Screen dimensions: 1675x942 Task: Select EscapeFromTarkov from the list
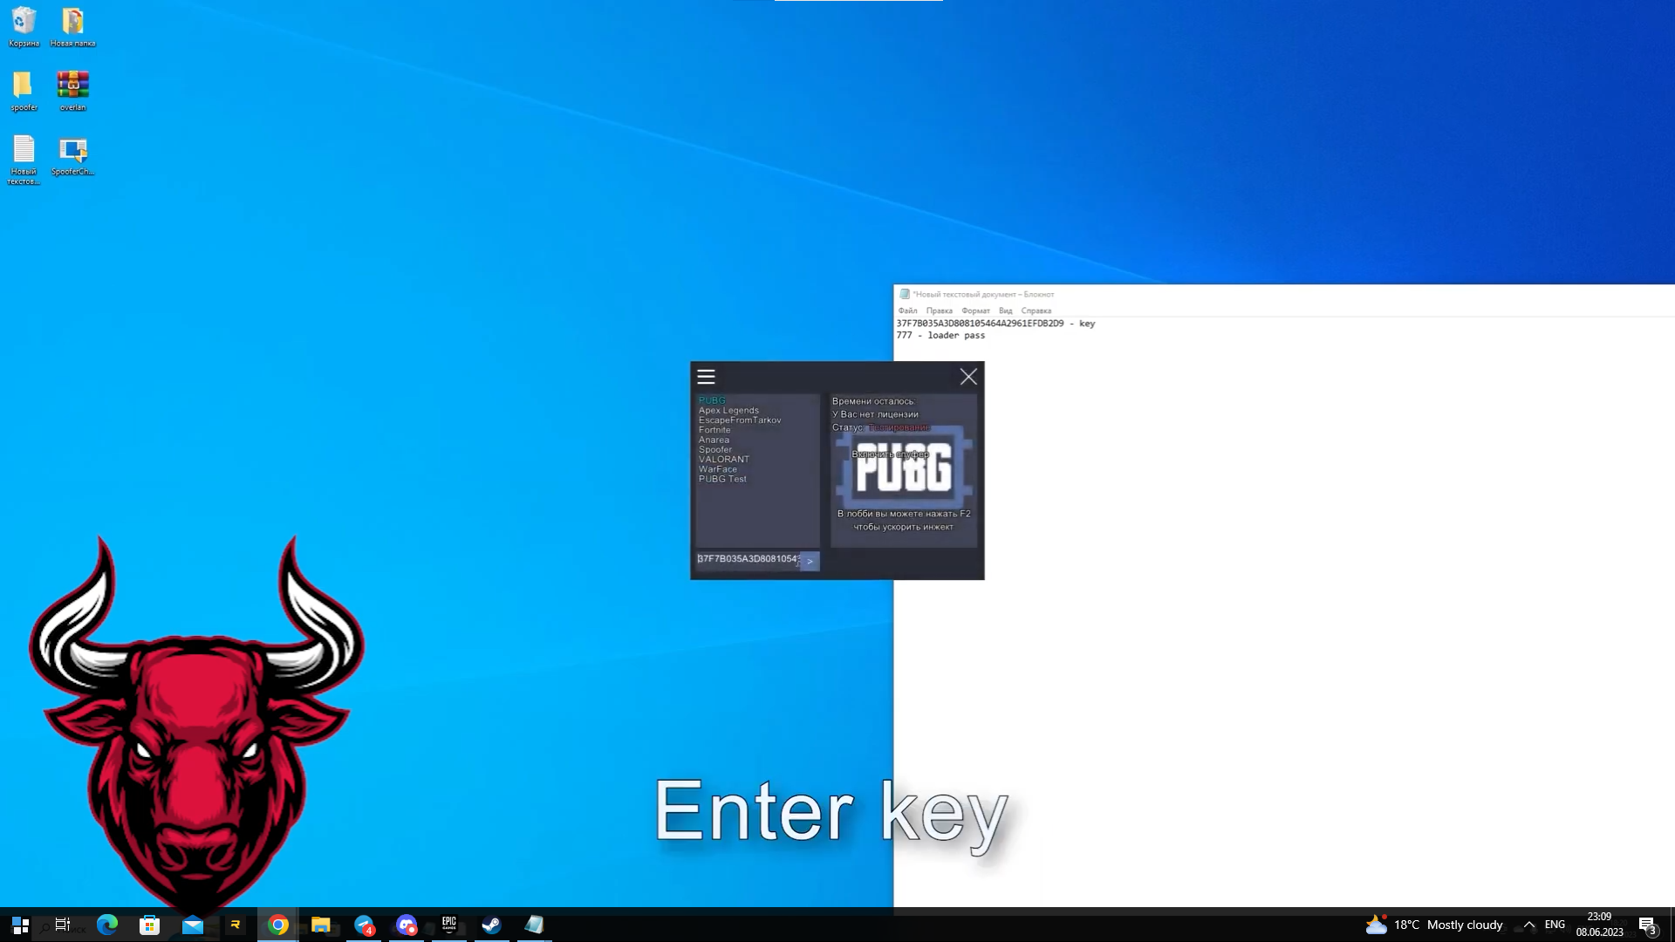740,420
